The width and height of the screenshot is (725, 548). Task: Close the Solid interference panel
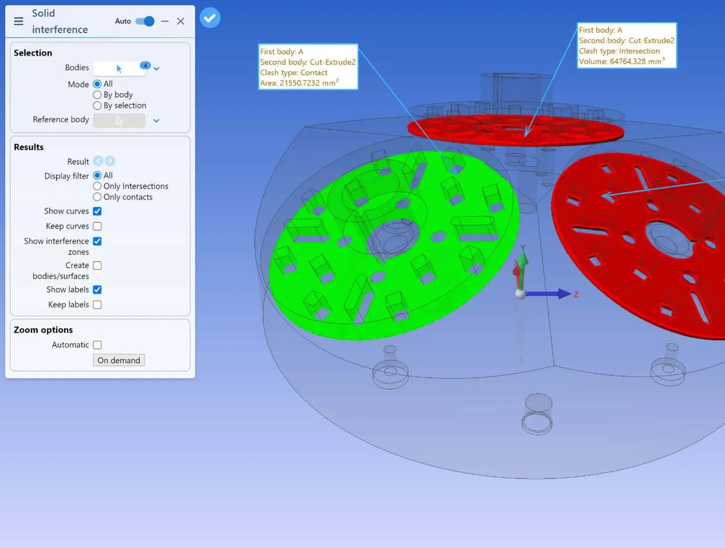180,21
